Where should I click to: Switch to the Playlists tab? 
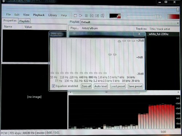24,21
